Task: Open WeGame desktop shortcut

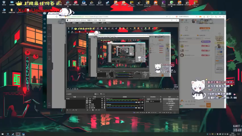Action: click(x=92, y=3)
